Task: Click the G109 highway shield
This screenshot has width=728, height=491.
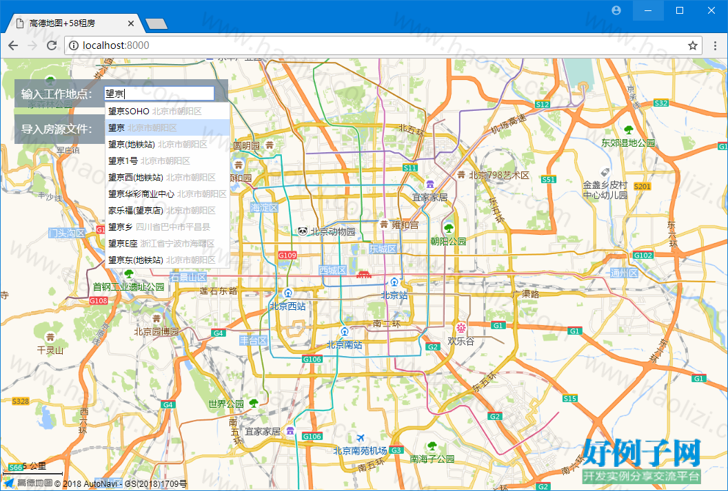Action: 287,255
